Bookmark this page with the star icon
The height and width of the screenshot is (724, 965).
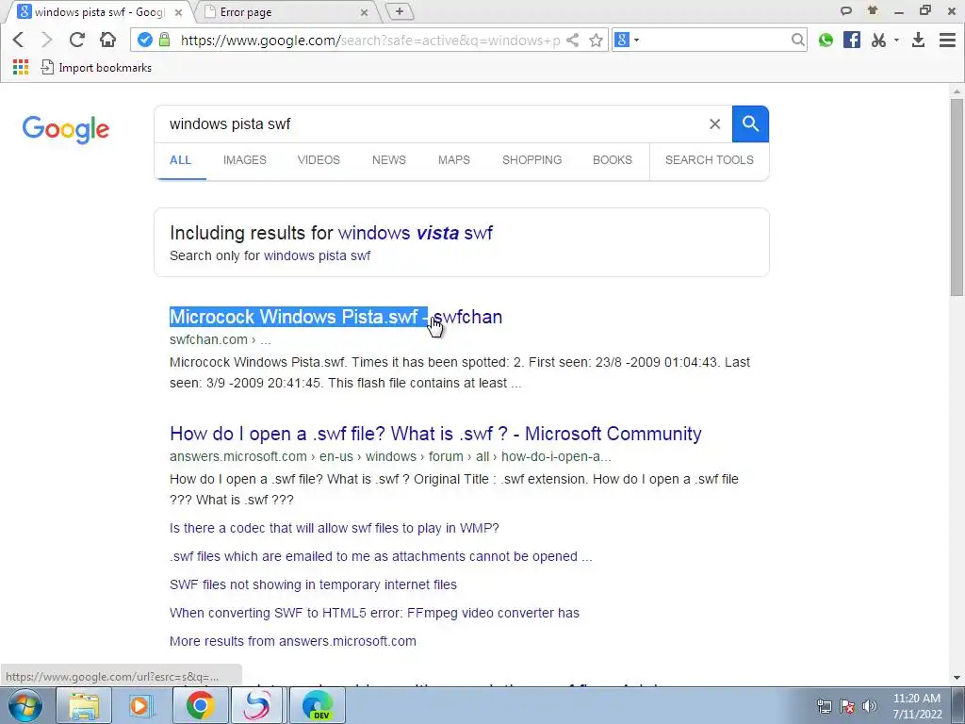(596, 40)
